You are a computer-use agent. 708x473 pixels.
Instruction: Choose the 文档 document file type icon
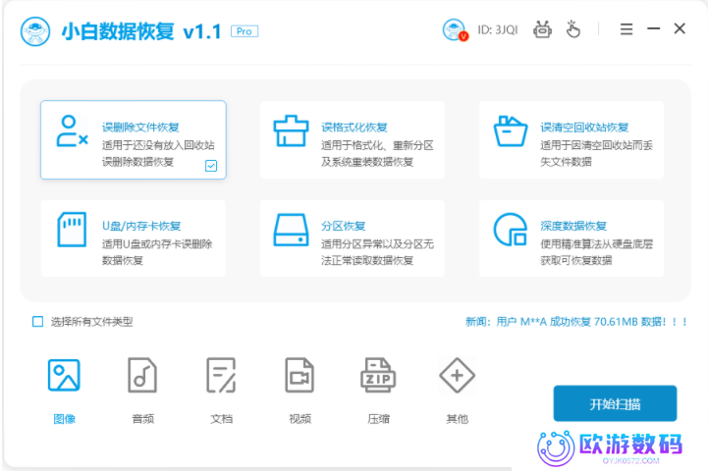click(221, 375)
